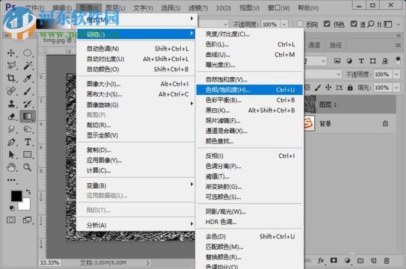Reset default foreground and background colors

12,208
